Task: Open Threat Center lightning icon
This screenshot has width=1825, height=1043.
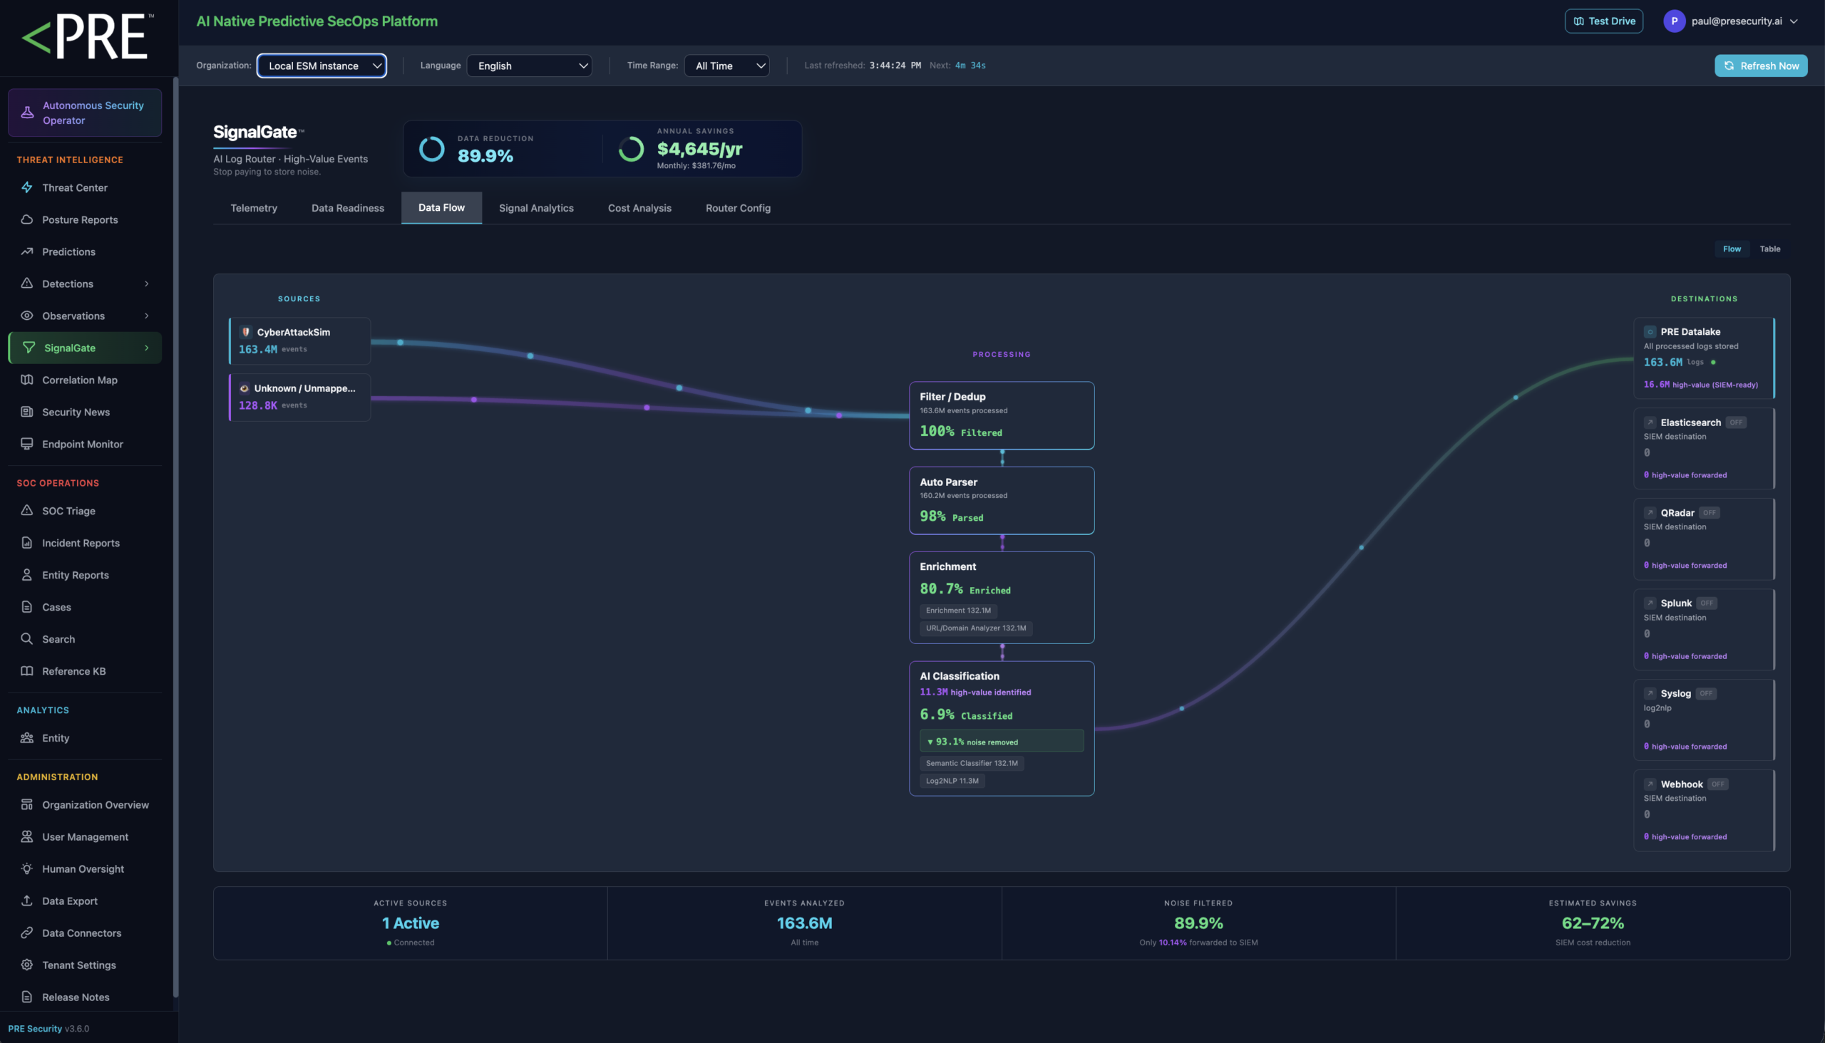Action: click(26, 187)
